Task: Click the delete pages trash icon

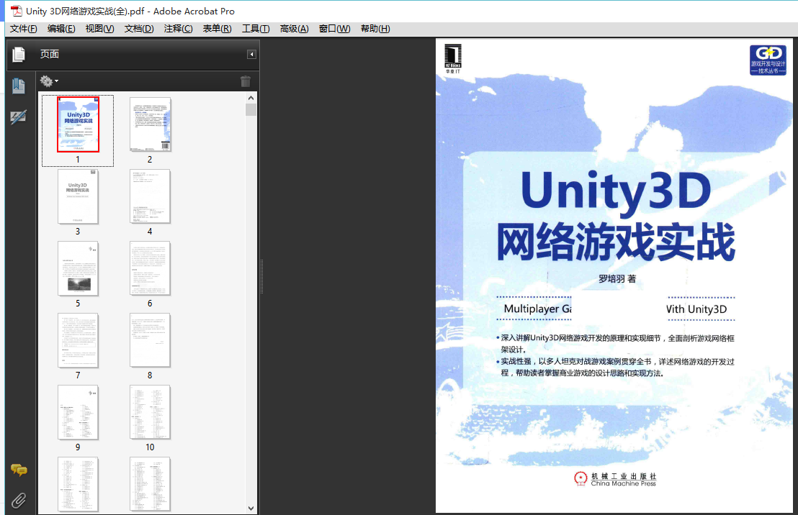Action: [x=246, y=81]
